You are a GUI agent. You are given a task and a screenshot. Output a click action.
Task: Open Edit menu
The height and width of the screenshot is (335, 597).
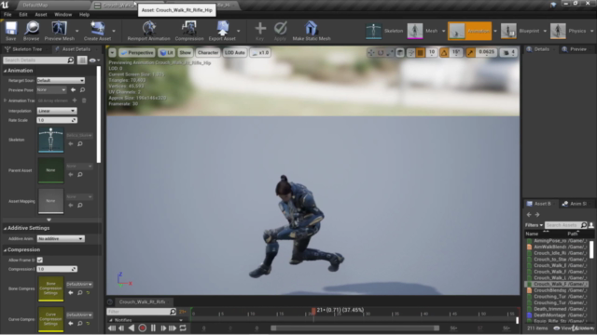(23, 15)
